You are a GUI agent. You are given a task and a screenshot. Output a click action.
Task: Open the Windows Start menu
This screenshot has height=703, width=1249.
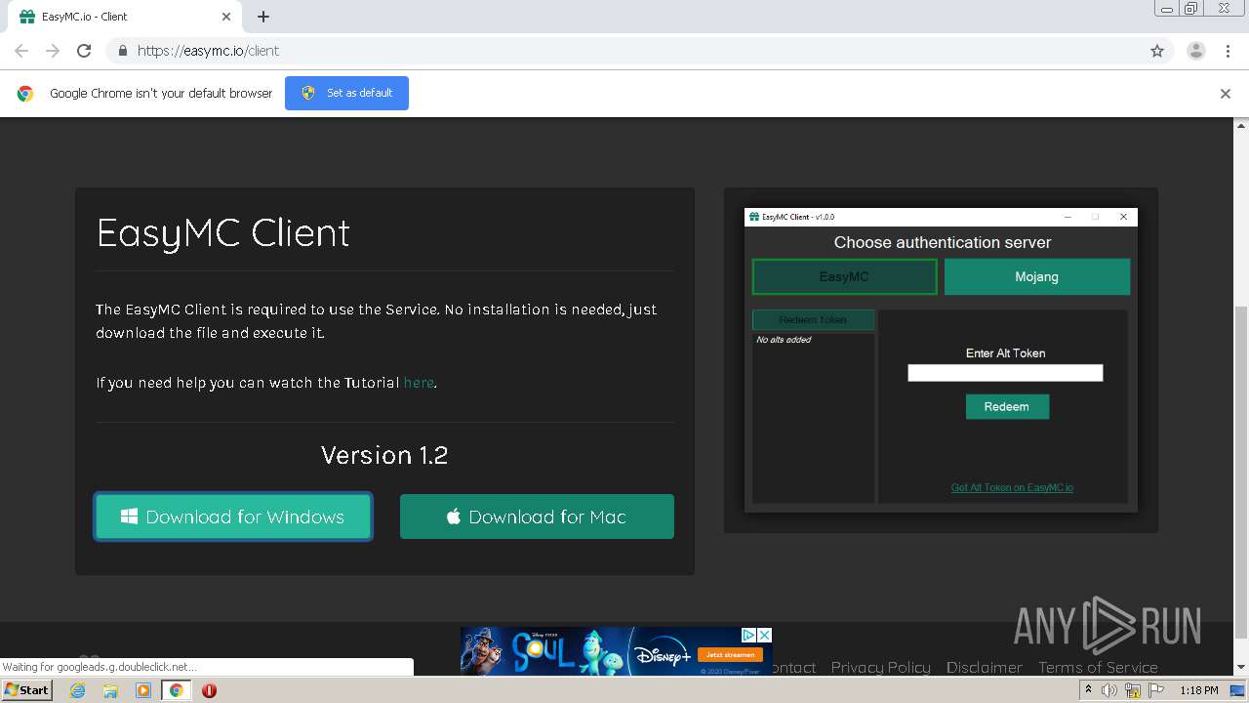point(26,690)
